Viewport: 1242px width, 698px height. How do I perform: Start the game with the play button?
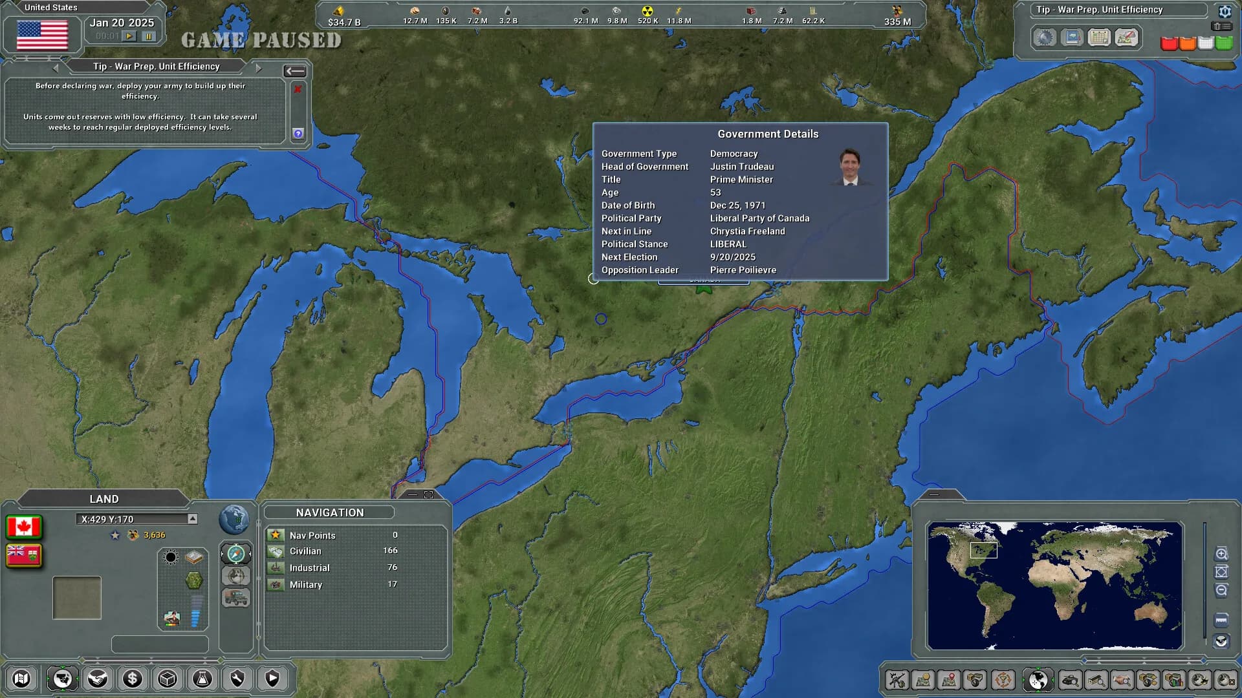pyautogui.click(x=129, y=37)
